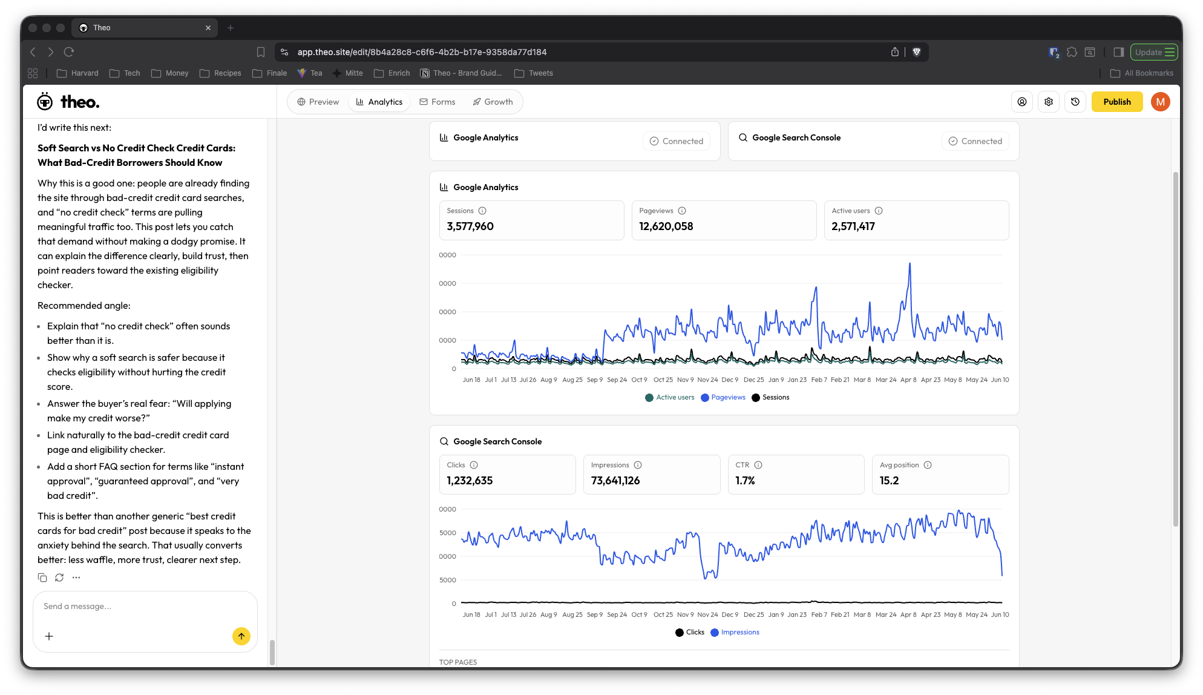The height and width of the screenshot is (695, 1203).
Task: Open Brave Shields icon
Action: pos(917,52)
